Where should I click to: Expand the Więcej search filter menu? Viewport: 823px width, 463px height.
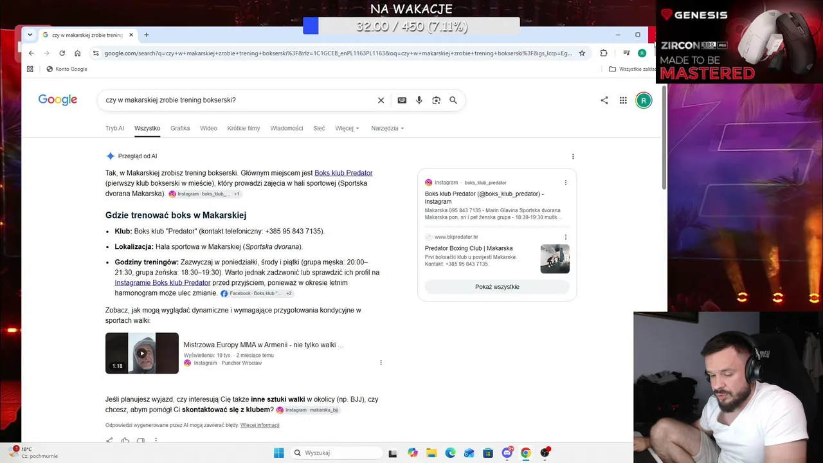(347, 128)
